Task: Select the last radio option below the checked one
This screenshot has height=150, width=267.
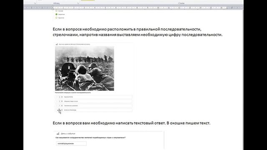Action: tap(56, 17)
